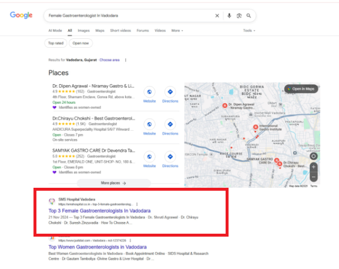Image resolution: width=339 pixels, height=269 pixels.
Task: Click justdial.com result URL breadcrumb
Action: 92,240
